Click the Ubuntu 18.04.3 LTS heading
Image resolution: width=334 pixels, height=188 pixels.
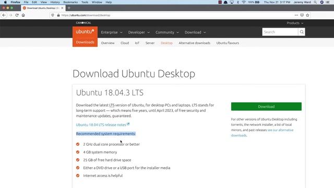pos(110,93)
